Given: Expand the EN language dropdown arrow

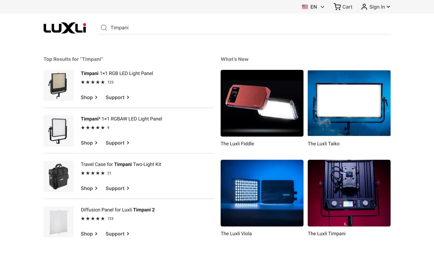Looking at the screenshot, I should 322,7.
